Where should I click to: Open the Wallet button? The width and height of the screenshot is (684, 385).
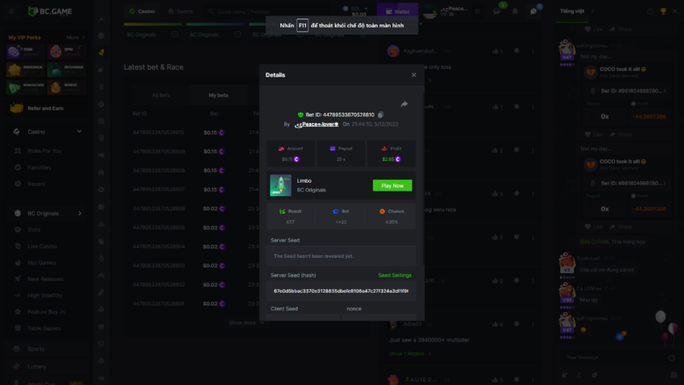pos(397,12)
